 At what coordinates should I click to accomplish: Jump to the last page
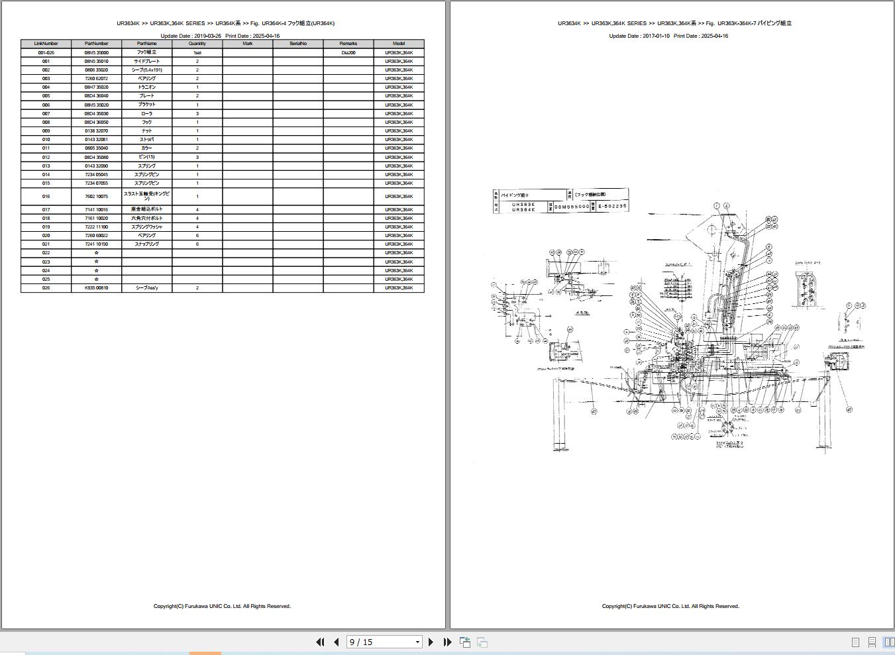point(447,642)
